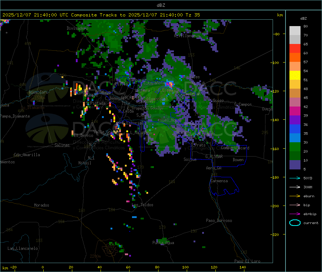Pick the gray 65–70 dBZ swatch
Viewport: 322px width, 272px height.
point(295,40)
